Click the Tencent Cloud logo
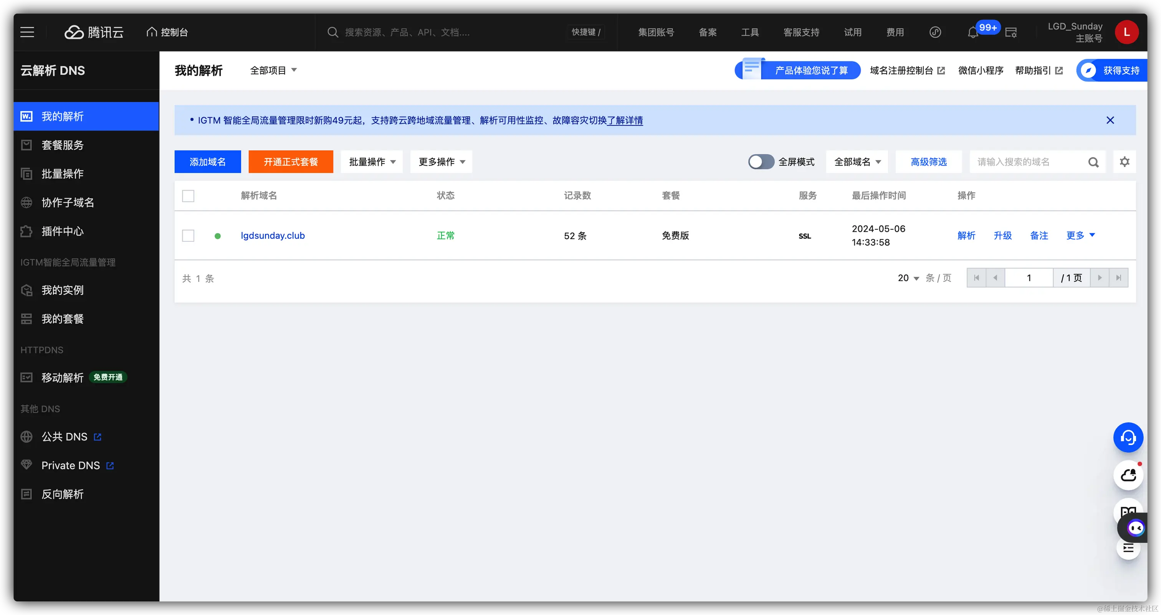Screen dimensions: 1161x615 click(x=94, y=32)
